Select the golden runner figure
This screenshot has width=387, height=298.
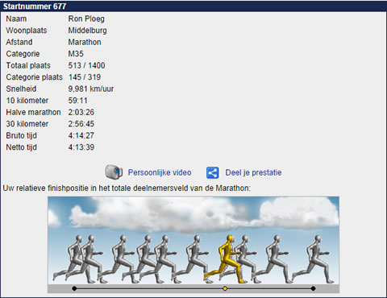pyautogui.click(x=226, y=259)
